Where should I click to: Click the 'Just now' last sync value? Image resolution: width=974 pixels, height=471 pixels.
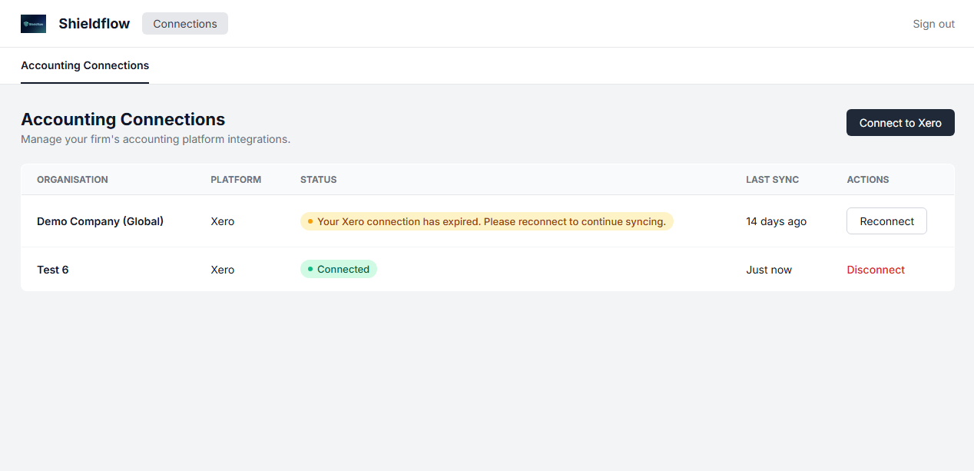pos(769,270)
